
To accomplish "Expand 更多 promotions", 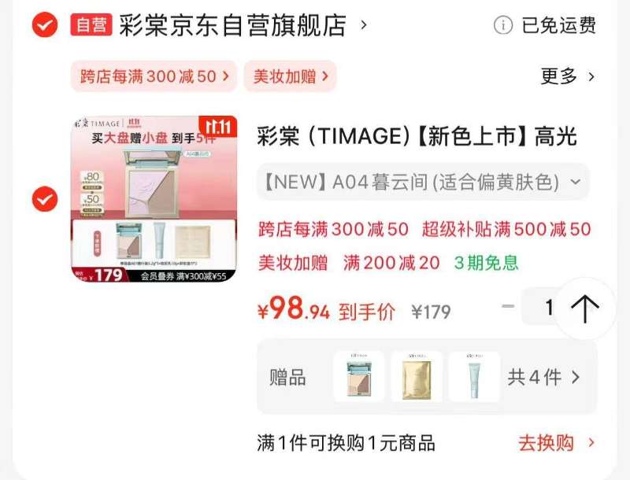I will [567, 76].
